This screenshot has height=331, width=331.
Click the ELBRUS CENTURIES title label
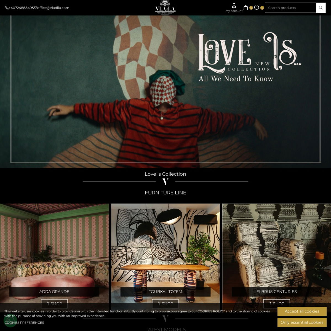277,292
